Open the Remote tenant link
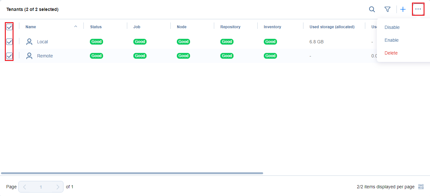 click(x=45, y=56)
